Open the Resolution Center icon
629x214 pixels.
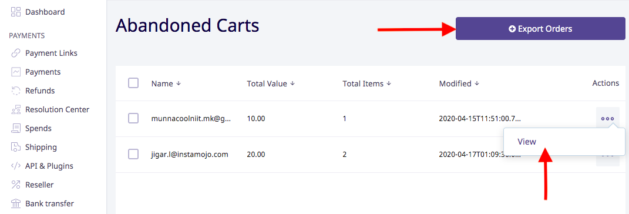click(16, 109)
